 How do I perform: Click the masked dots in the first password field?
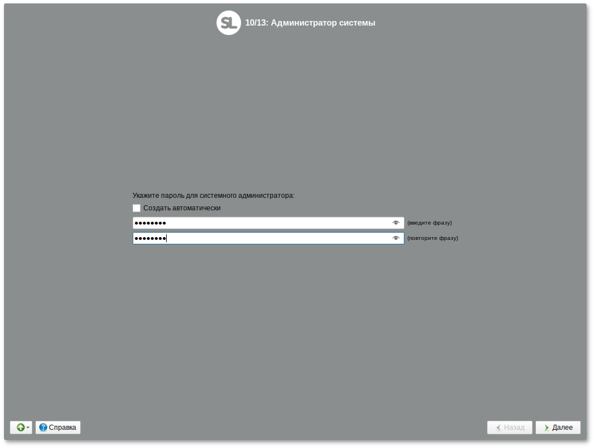point(150,223)
